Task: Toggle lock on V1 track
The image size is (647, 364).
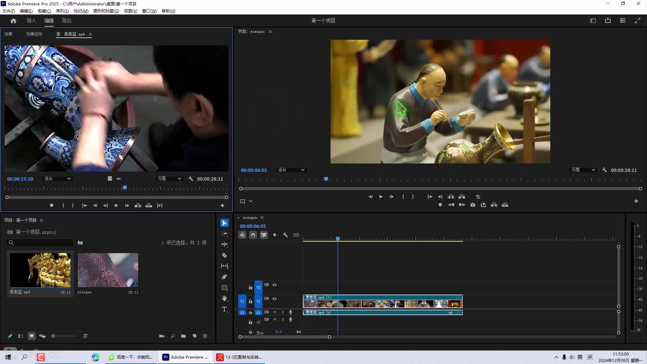Action: tap(250, 302)
